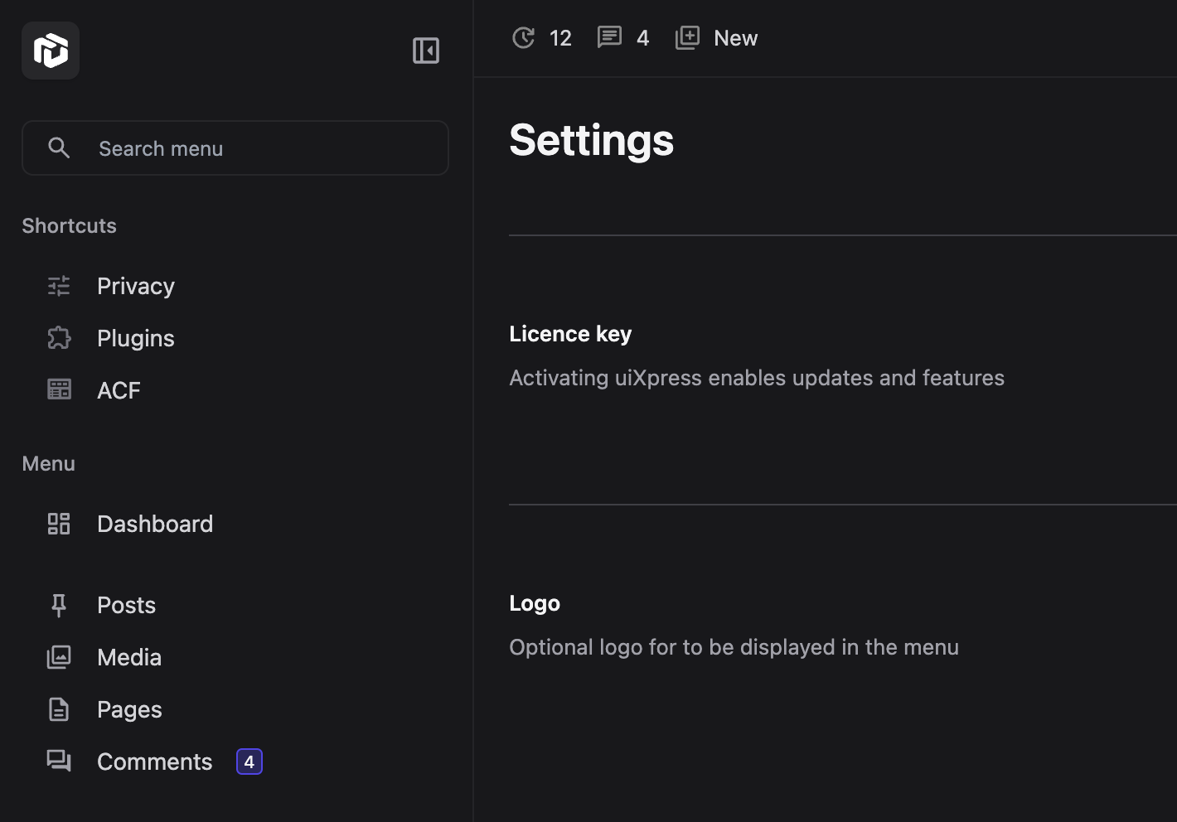Image resolution: width=1177 pixels, height=822 pixels.
Task: Click the Plugins puzzle-piece icon
Action: tap(58, 337)
